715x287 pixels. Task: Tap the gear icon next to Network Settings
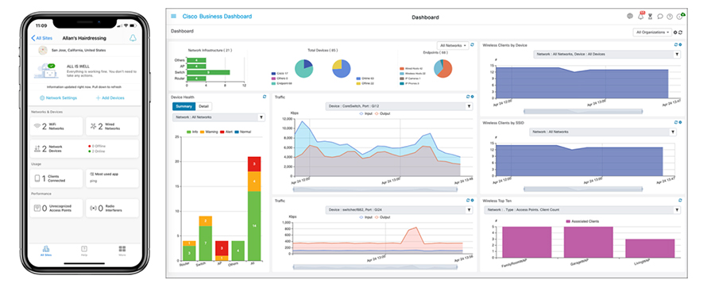pos(42,98)
